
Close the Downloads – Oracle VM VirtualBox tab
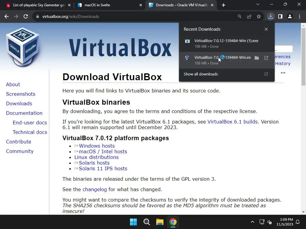tap(212, 5)
